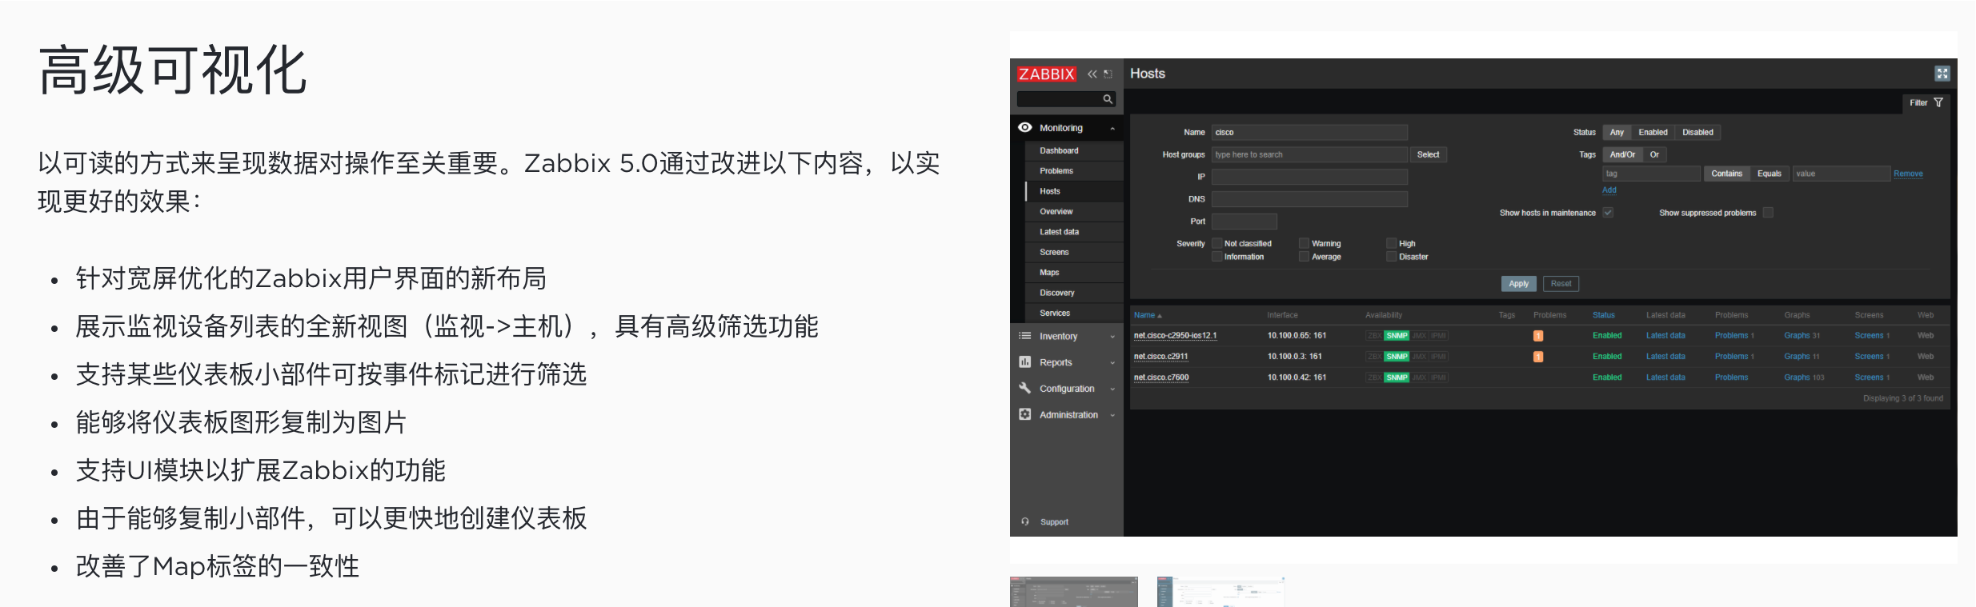
Task: Click the Host groups search field
Action: [x=1309, y=154]
